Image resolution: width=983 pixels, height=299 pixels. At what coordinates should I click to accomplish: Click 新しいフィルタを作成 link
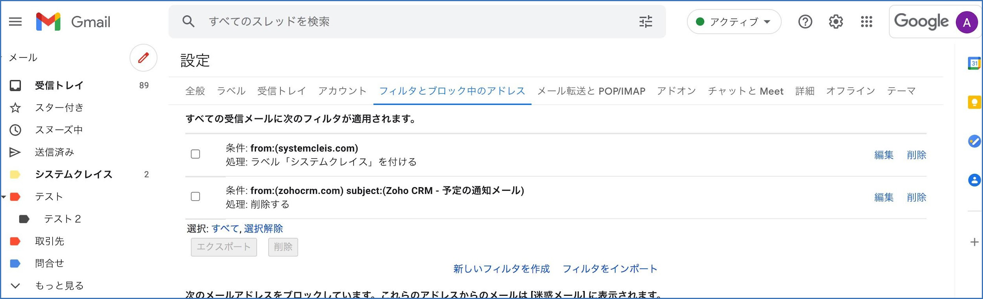click(501, 269)
